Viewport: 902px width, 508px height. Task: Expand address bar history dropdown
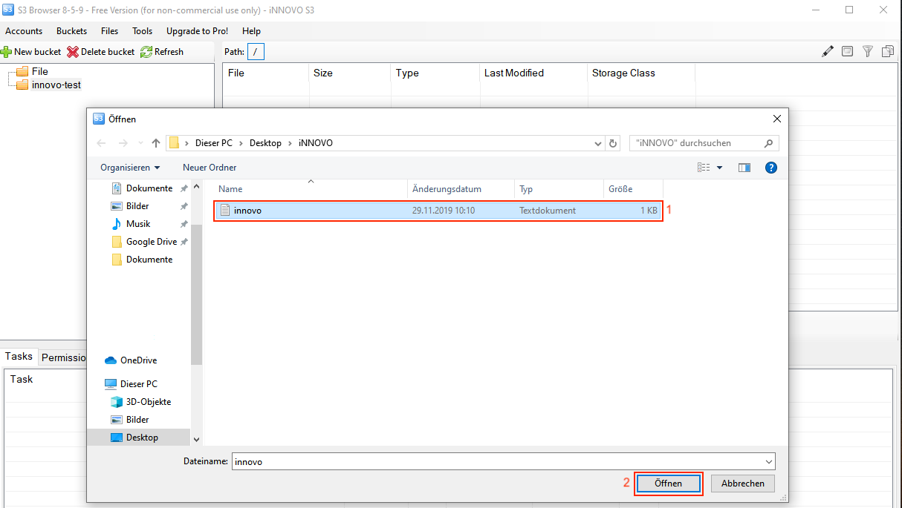point(598,143)
